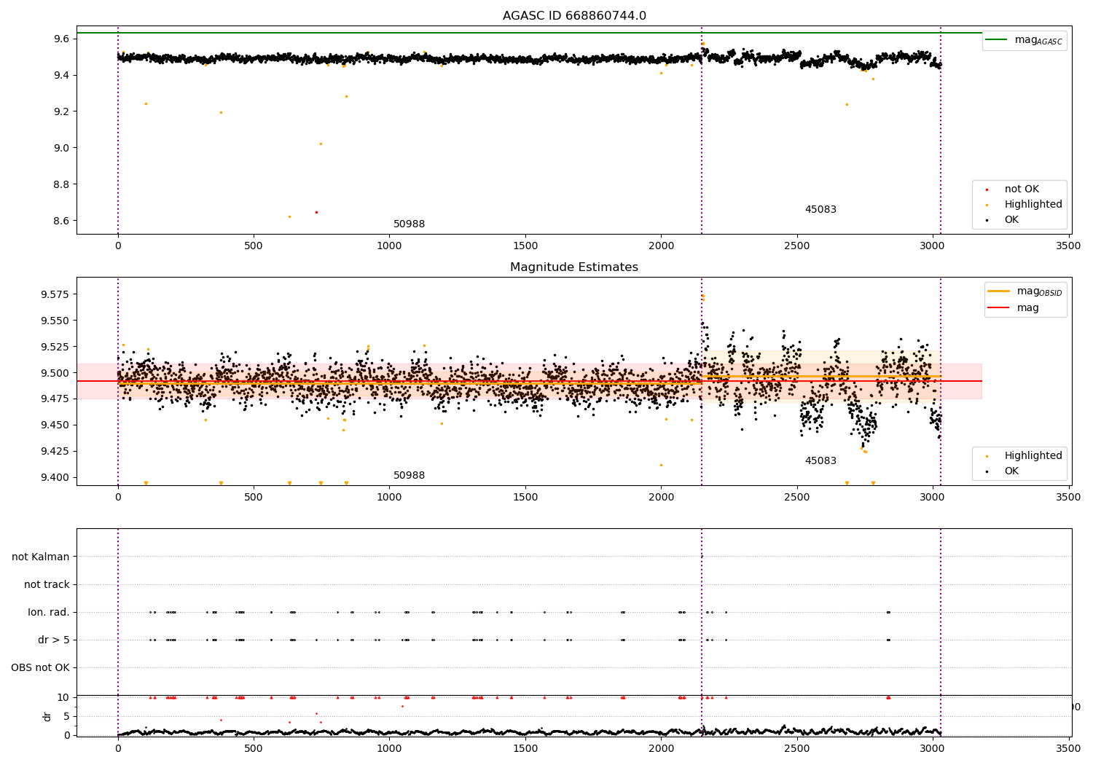
Task: Click the '45083' annotation in the top plot
Action: 820,210
